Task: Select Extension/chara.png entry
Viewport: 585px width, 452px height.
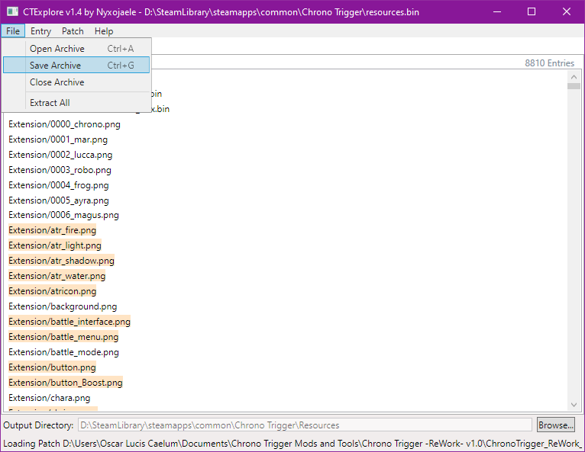Action: [49, 398]
